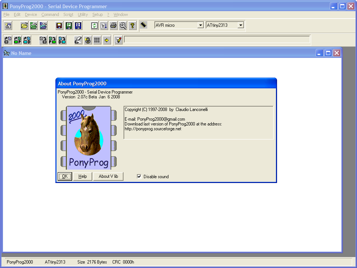357x268 pixels.
Task: Click the Write Data (D) icon
Action: pyautogui.click(x=62, y=40)
